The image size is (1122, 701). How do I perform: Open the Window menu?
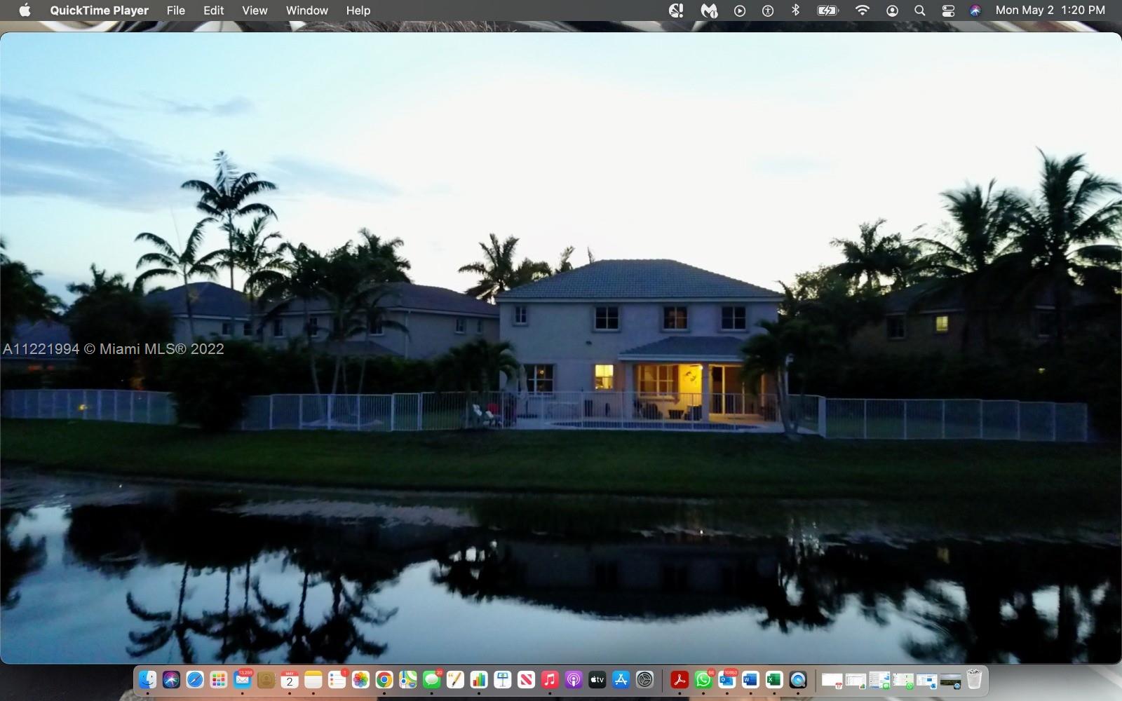[x=306, y=11]
